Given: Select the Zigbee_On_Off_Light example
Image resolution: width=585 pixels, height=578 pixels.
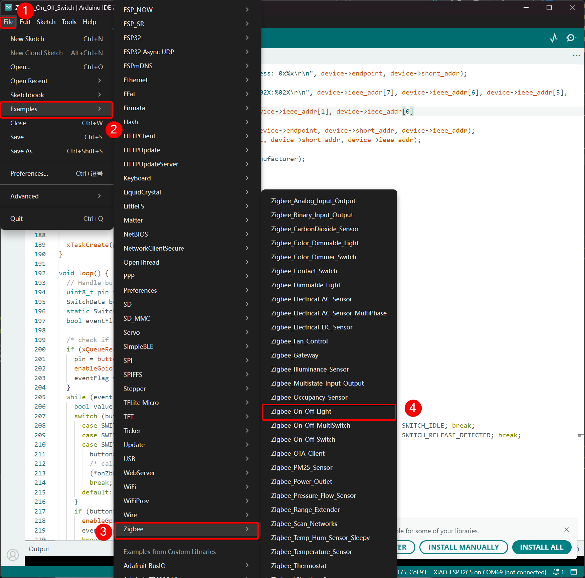Looking at the screenshot, I should point(329,412).
